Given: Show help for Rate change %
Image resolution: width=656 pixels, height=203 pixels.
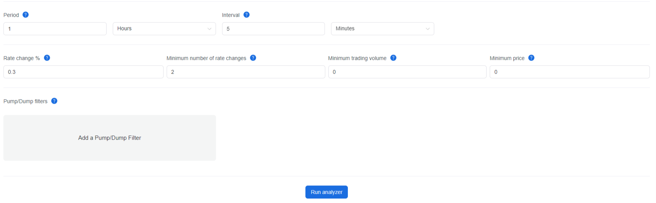Looking at the screenshot, I should (47, 58).
